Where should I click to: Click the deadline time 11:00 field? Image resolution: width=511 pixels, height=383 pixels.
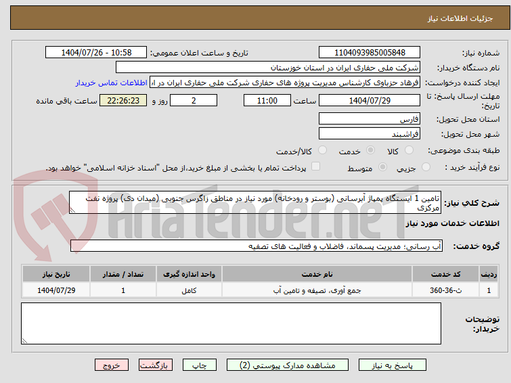coord(267,100)
